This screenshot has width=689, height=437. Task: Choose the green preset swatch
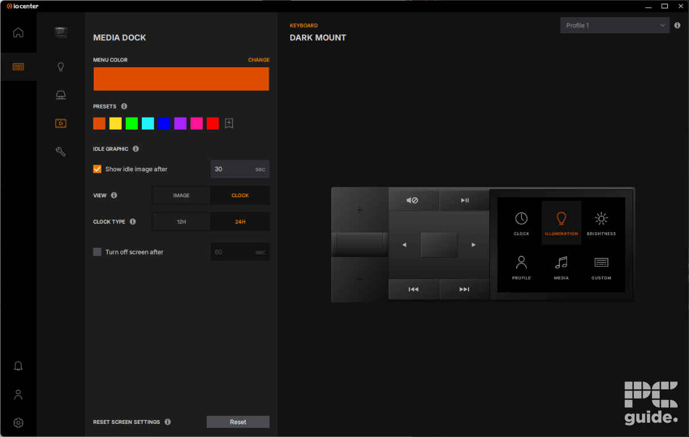pos(131,123)
